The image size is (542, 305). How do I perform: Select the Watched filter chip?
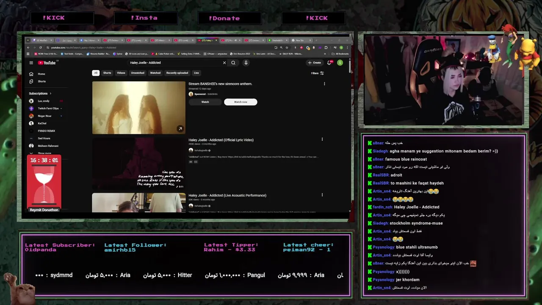coord(155,73)
